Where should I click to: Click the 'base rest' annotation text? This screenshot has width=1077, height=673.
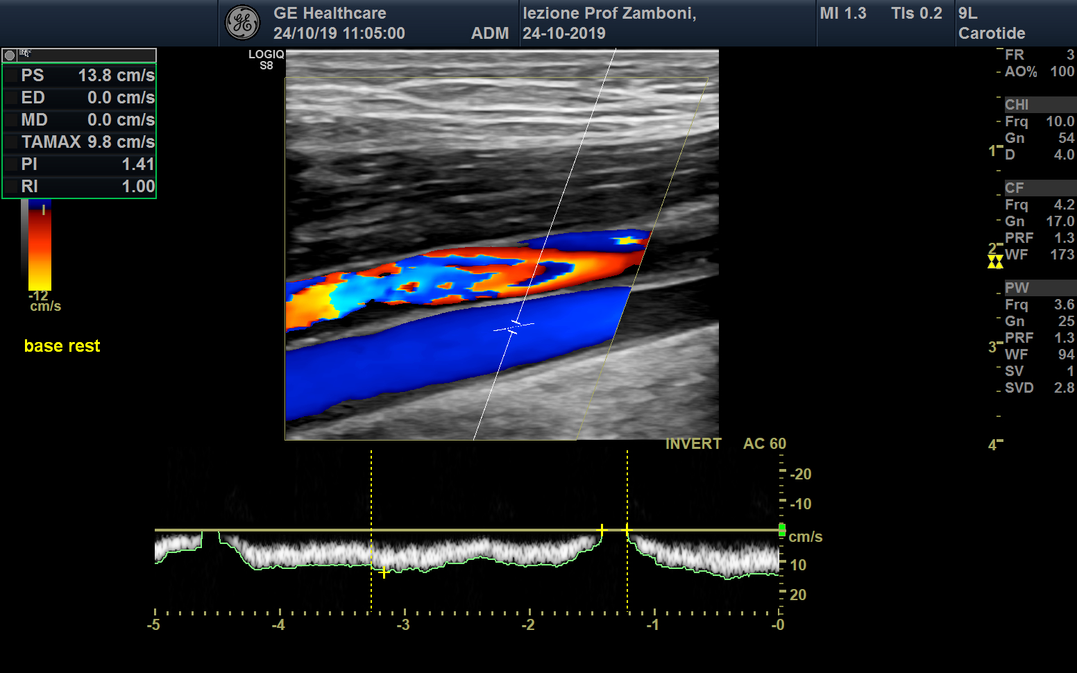click(x=62, y=346)
